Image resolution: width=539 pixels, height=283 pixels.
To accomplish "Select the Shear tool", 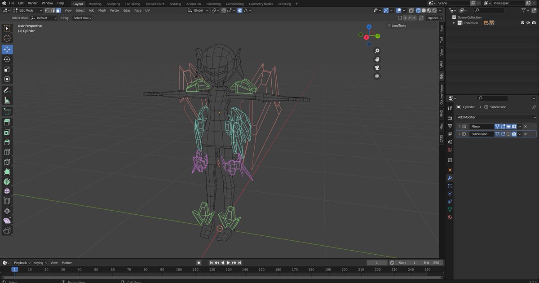I will [x=7, y=221].
